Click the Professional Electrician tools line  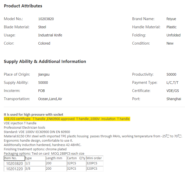click(24, 128)
